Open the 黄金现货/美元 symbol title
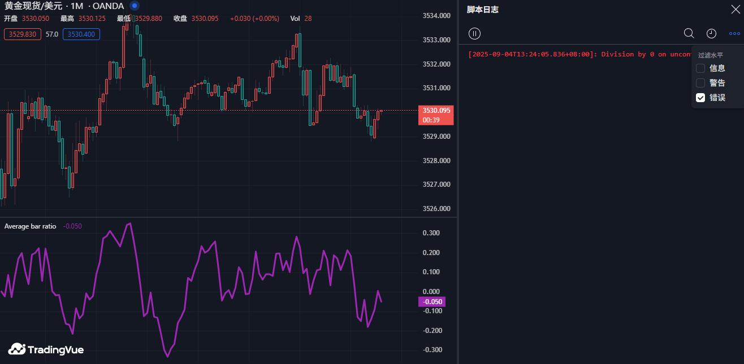Screen dimensions: 744x364 pyautogui.click(x=33, y=6)
